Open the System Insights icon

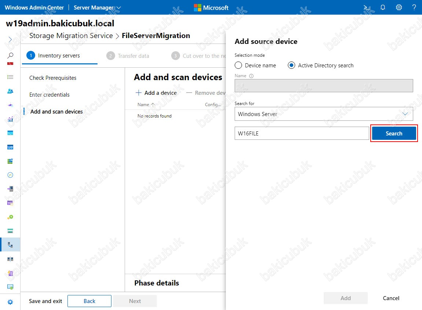(10, 273)
